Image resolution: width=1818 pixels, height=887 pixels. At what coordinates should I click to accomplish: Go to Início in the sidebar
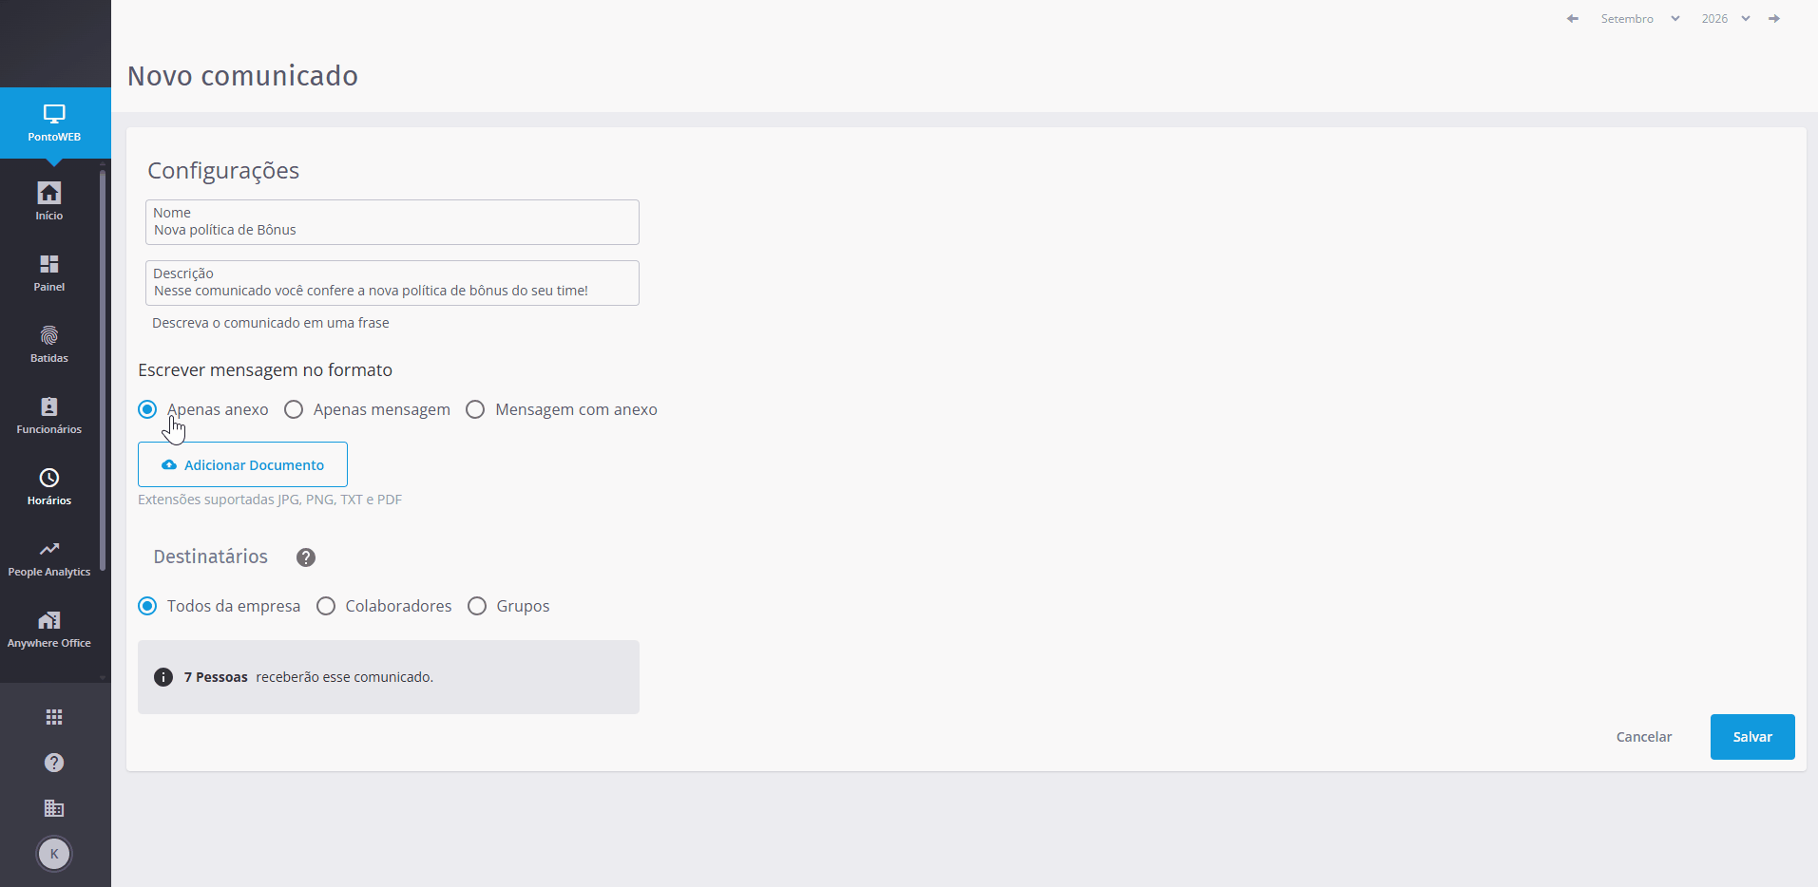(49, 201)
